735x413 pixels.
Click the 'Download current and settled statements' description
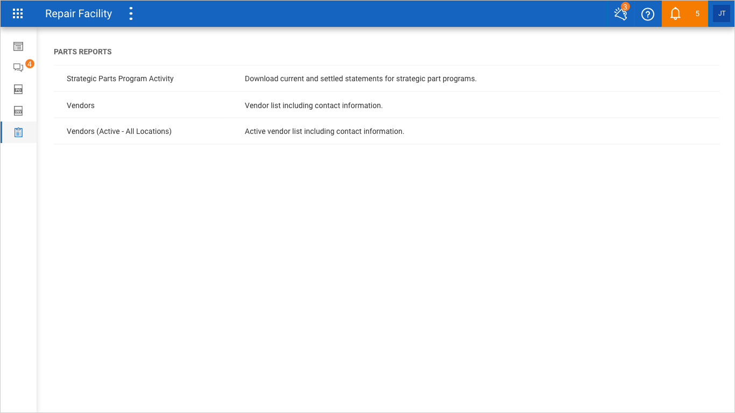(x=361, y=79)
